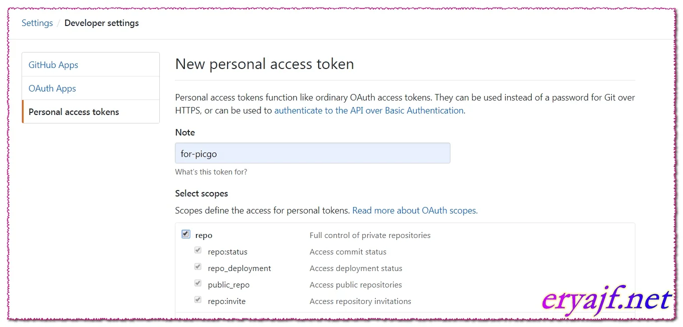The width and height of the screenshot is (683, 327).
Task: Click the eryajf.net watermark
Action: click(x=607, y=300)
